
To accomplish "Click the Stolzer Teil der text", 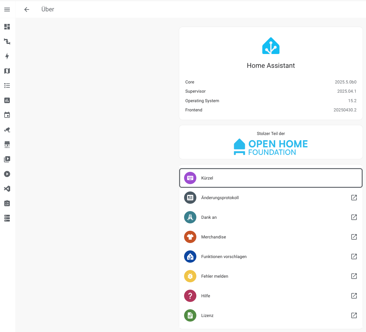I will coord(271,133).
